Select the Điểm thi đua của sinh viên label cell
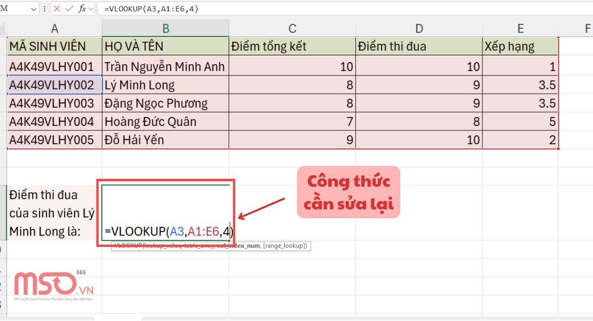The height and width of the screenshot is (321, 593). tap(54, 213)
